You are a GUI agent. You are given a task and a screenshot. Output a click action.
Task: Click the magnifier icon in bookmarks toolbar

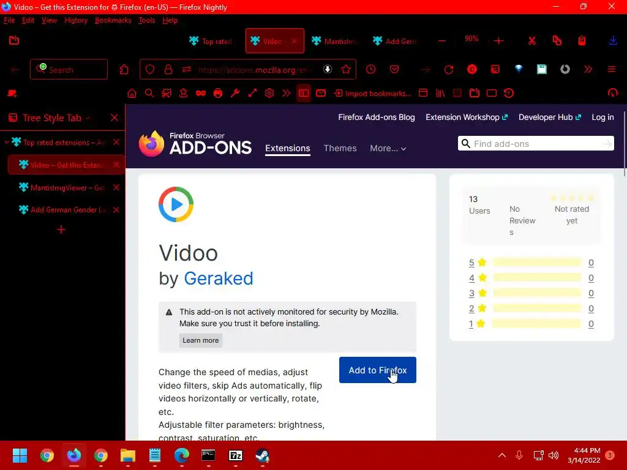coord(149,94)
